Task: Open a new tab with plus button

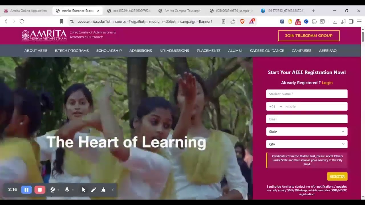Action: (x=313, y=11)
